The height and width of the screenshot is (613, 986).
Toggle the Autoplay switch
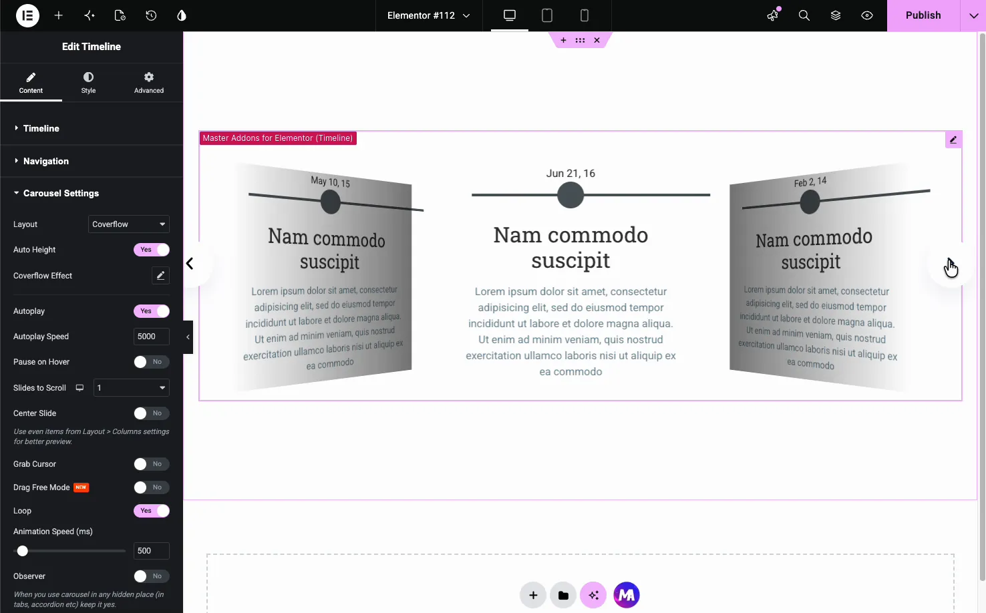pos(152,311)
